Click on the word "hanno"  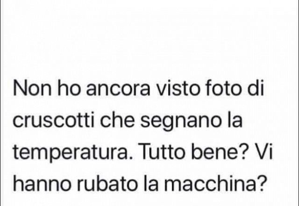tap(42, 183)
